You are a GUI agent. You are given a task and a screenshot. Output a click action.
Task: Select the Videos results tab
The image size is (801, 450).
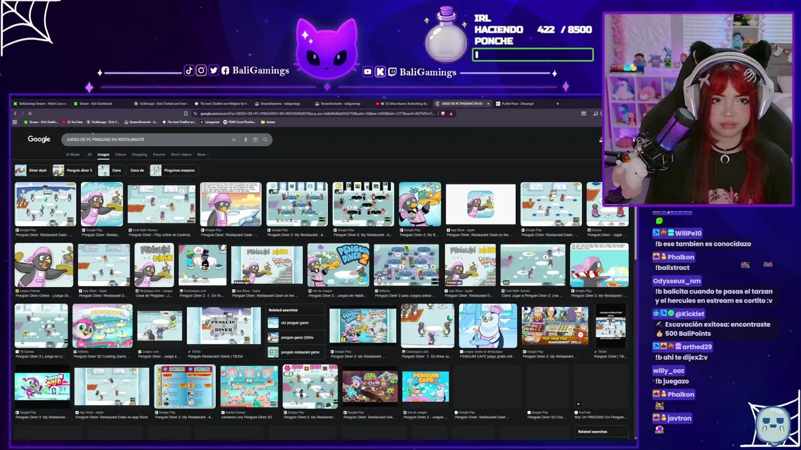click(x=120, y=154)
